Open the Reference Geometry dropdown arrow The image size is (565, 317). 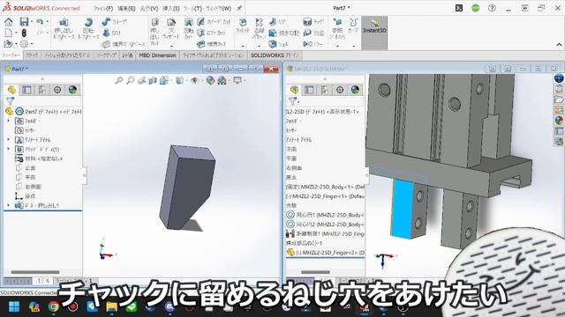coord(337,46)
